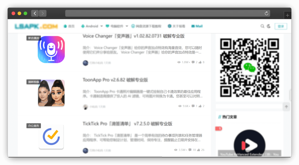299x165 pixels.
Task: Go forward with the browser forward arrow
Action: click(43, 13)
